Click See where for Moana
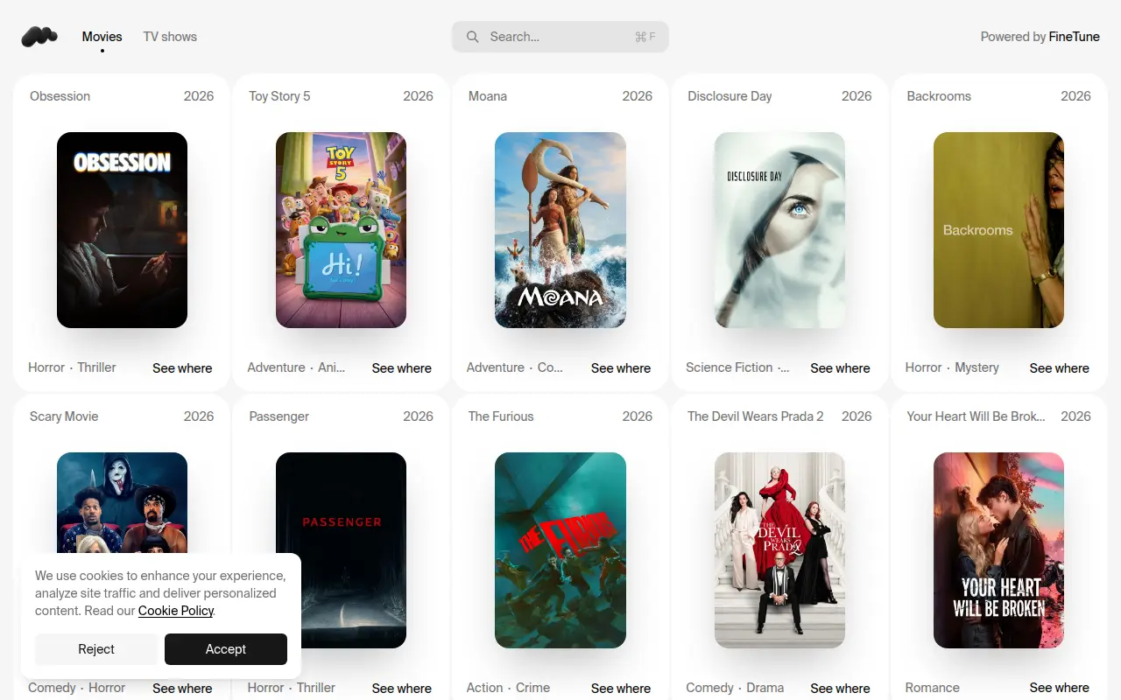 point(621,368)
